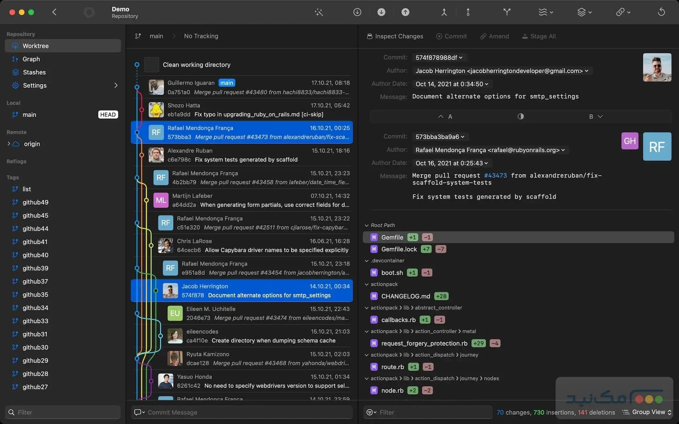Image resolution: width=679 pixels, height=424 pixels.
Task: Click the Fetch download-circle outline icon
Action: (x=357, y=12)
